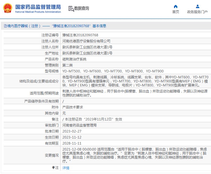The image size is (211, 174).
Task: Click the National Medical Products Administration subtitle
Action: pyautogui.click(x=38, y=12)
